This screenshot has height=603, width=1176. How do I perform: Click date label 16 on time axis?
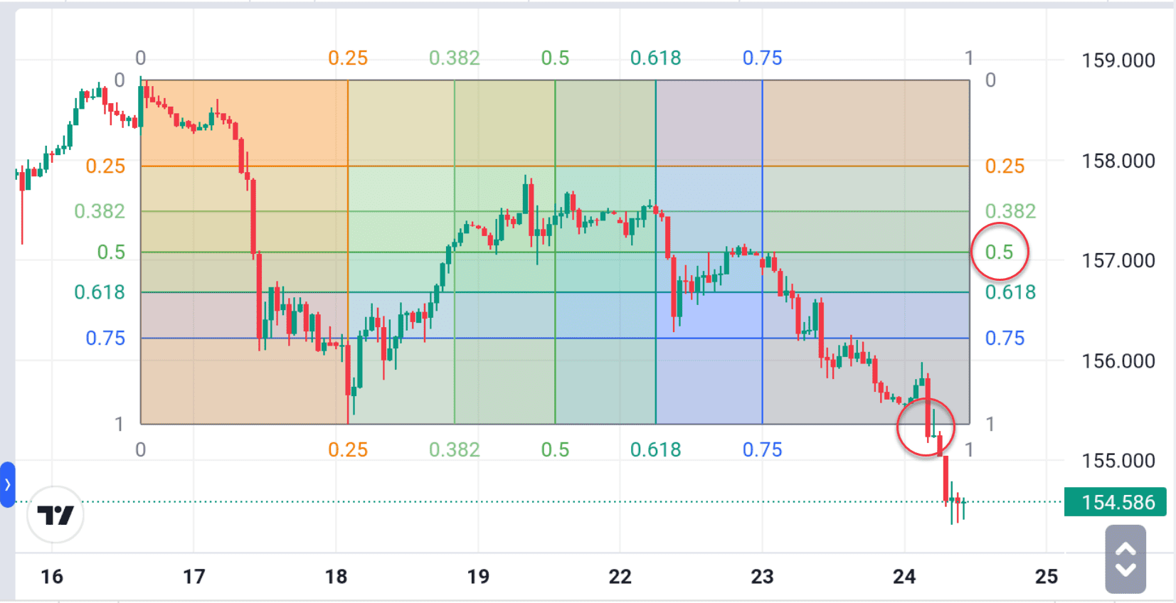pyautogui.click(x=52, y=576)
